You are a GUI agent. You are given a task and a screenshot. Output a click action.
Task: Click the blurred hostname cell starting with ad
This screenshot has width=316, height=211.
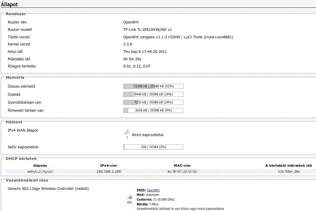(40, 171)
